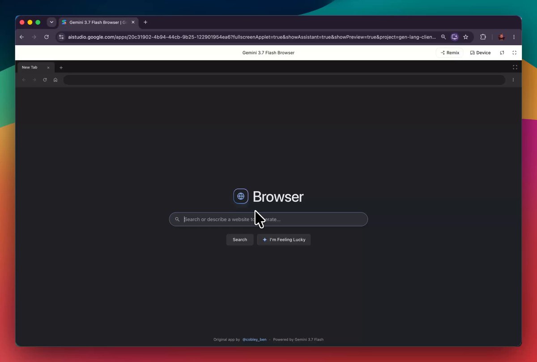
Task: Open site information icon beside URL
Action: [62, 37]
